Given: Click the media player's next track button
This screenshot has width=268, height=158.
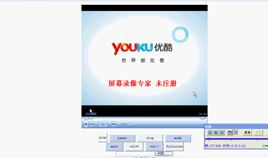Looking at the screenshot, I should pyautogui.click(x=105, y=124).
